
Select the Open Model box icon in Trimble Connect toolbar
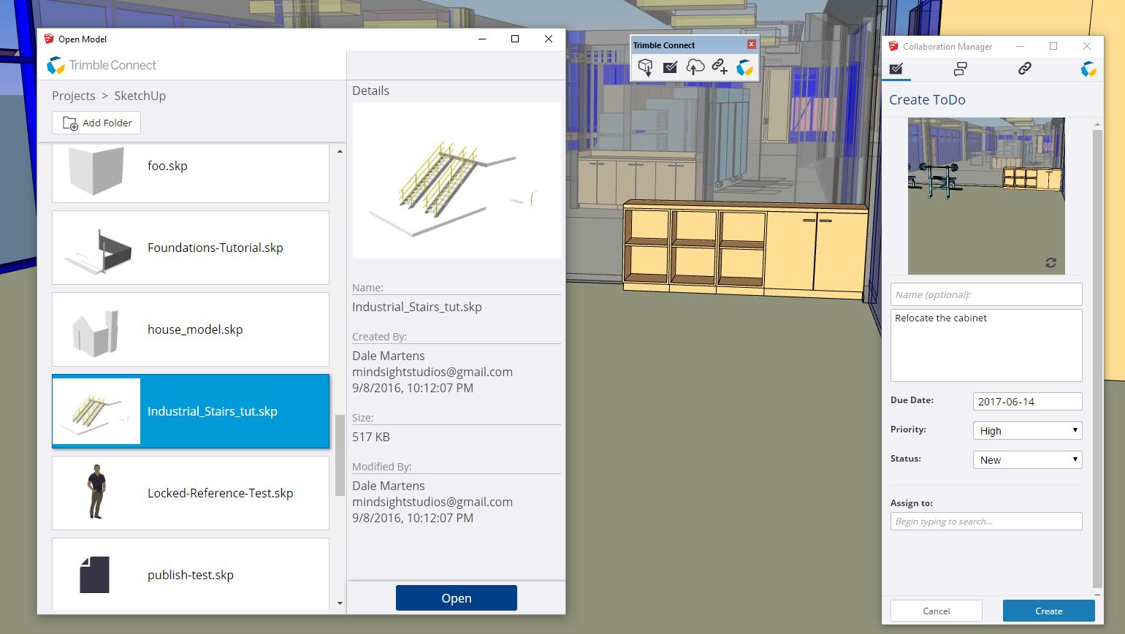coord(647,67)
